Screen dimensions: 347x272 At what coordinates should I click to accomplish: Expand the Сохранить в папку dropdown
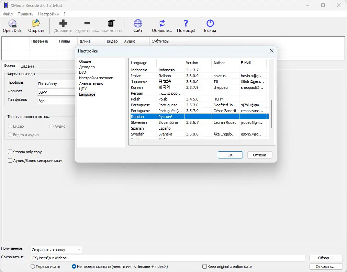(56, 250)
